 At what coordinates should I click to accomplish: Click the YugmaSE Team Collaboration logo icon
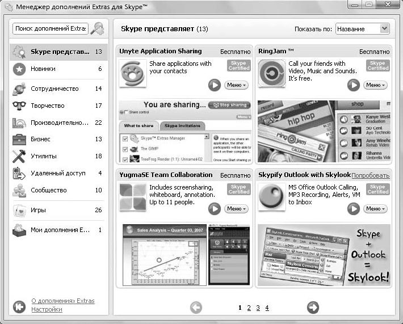(x=133, y=197)
